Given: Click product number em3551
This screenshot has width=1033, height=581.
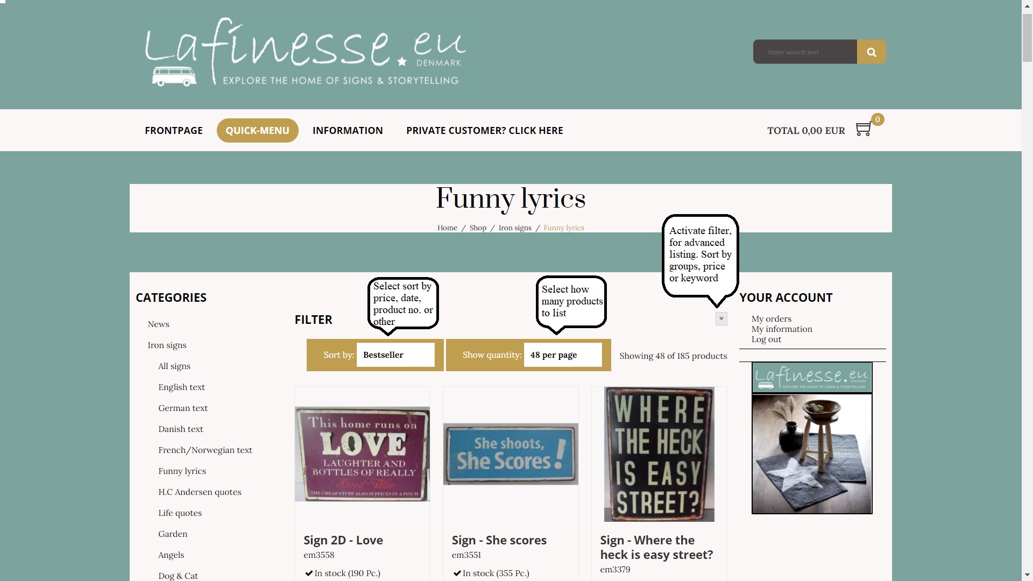Looking at the screenshot, I should click(x=466, y=555).
